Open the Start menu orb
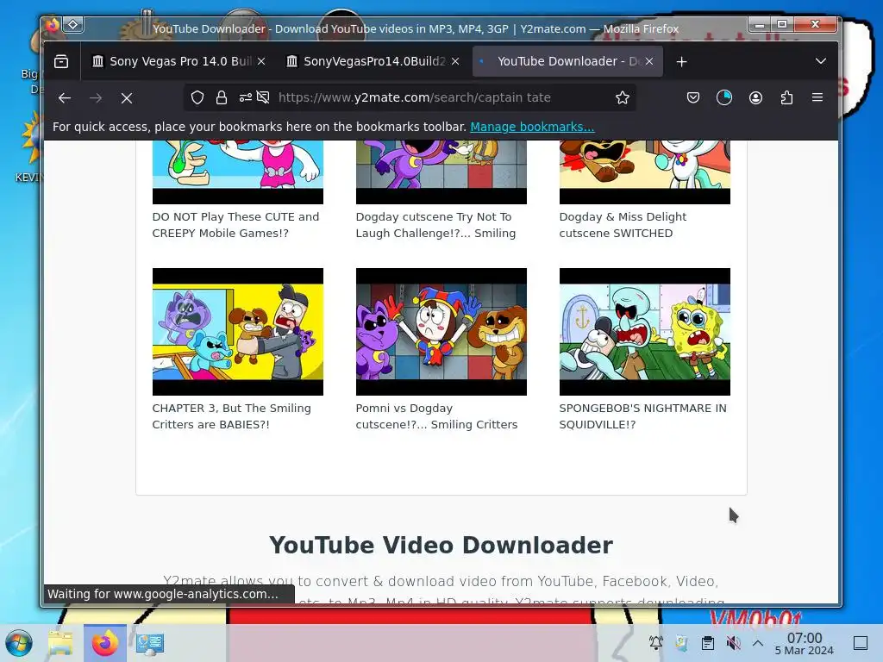883x662 pixels. coord(19,643)
